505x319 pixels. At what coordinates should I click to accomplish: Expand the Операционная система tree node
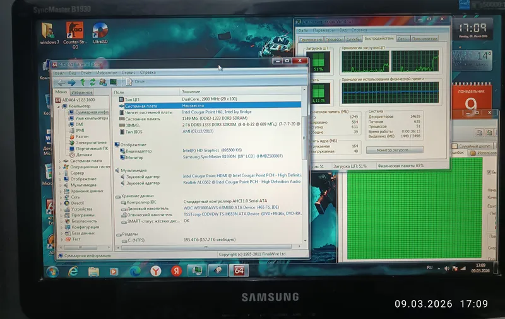click(60, 167)
